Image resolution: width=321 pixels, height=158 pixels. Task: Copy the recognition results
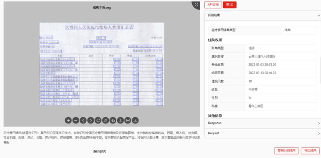tap(286, 151)
